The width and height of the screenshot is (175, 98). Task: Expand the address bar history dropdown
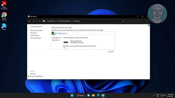tap(119, 21)
